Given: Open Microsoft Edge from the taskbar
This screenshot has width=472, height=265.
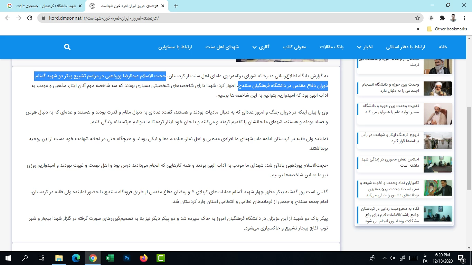Looking at the screenshot, I should click(x=76, y=258).
